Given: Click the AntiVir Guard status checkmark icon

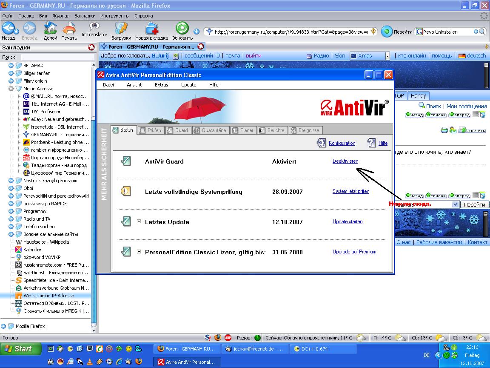Looking at the screenshot, I should pos(125,161).
